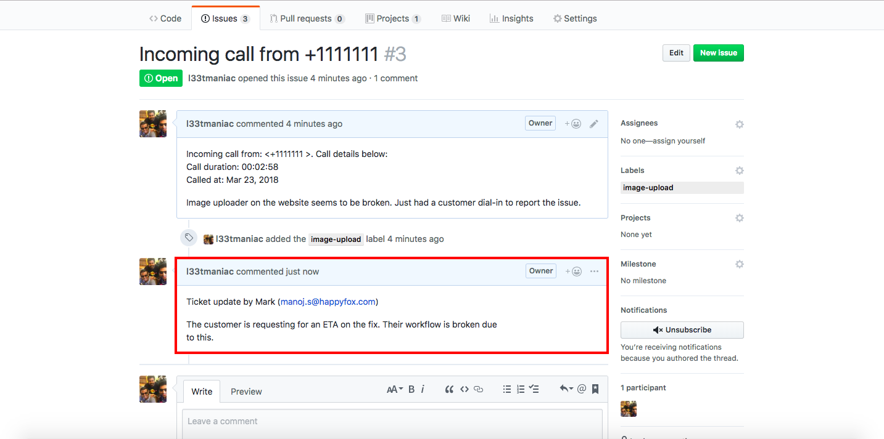Open Milestone gear settings
The height and width of the screenshot is (439, 884).
tap(740, 264)
